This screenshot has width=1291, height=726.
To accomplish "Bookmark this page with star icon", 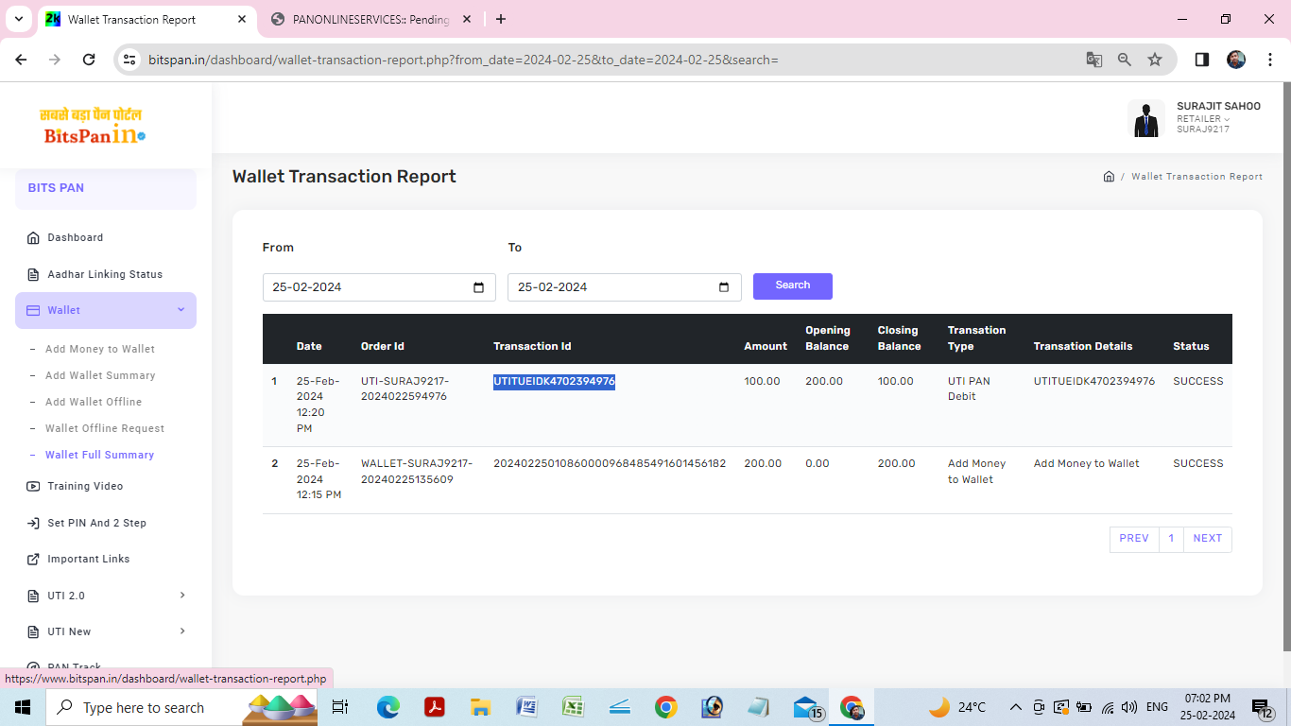I will [x=1155, y=60].
